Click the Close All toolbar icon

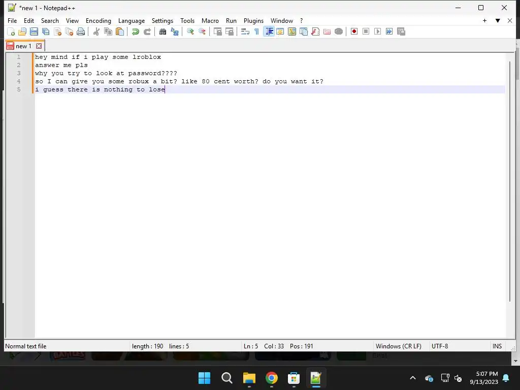point(69,32)
